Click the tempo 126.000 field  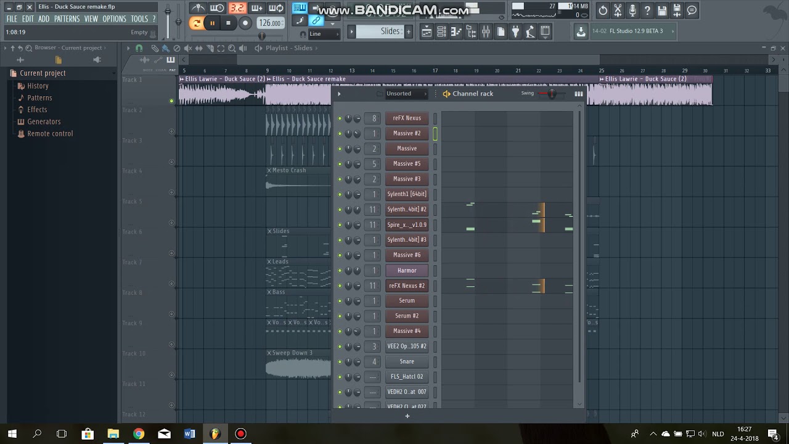(x=270, y=23)
